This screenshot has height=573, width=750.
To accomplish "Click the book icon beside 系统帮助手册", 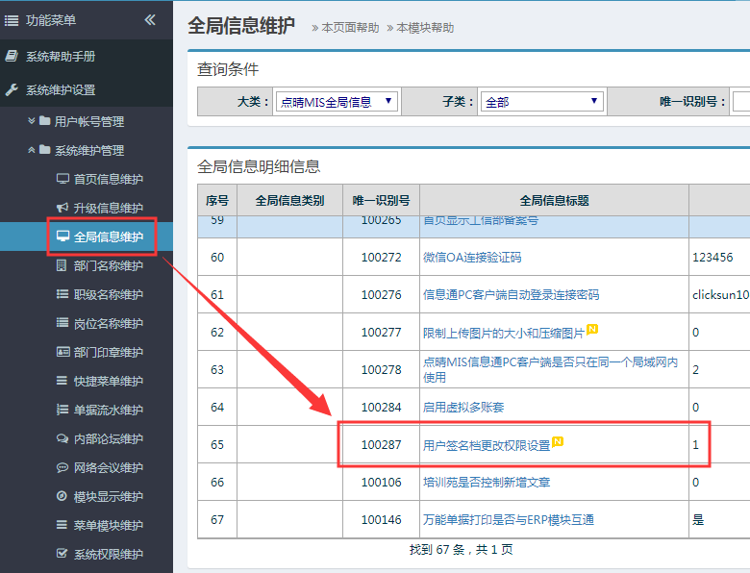I will (12, 57).
